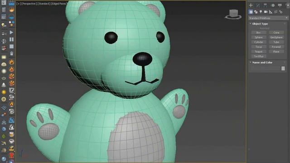Click the trash can delete icon

[x=11, y=53]
